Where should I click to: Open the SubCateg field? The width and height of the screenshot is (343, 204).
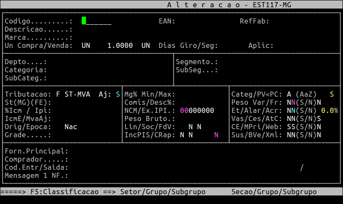click(x=107, y=78)
